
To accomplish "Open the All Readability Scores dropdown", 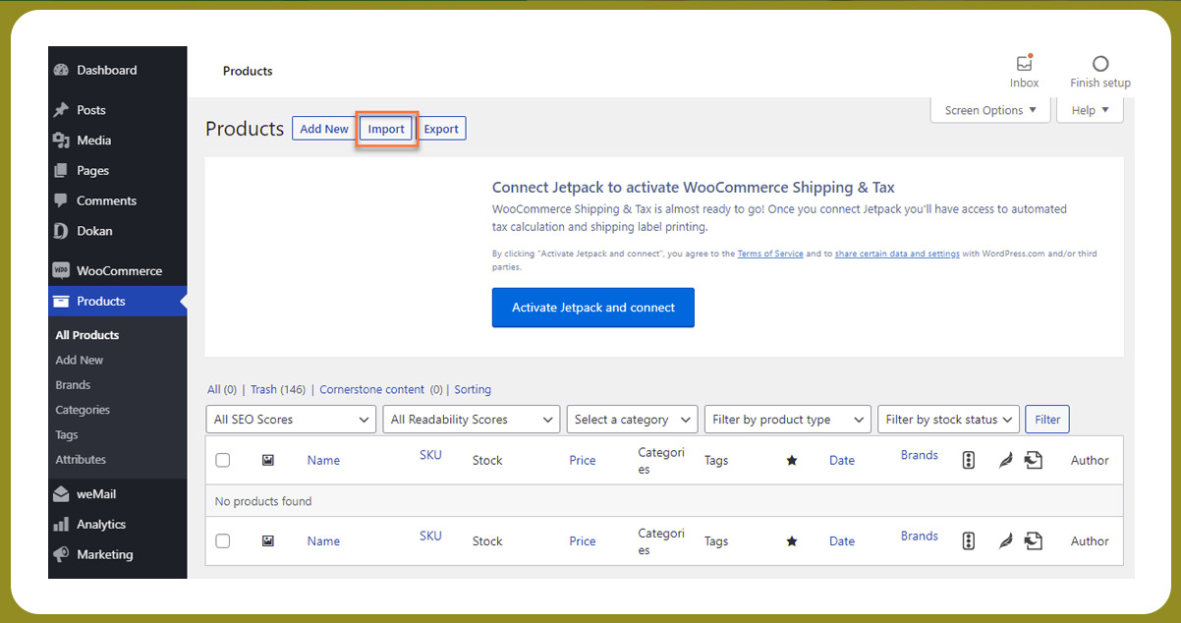I will point(471,420).
